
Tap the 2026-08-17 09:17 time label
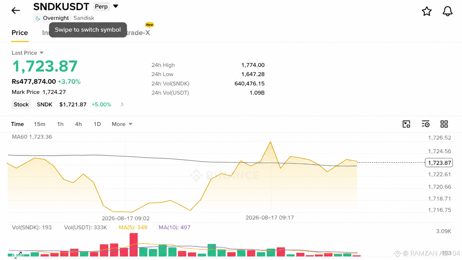pyautogui.click(x=270, y=217)
